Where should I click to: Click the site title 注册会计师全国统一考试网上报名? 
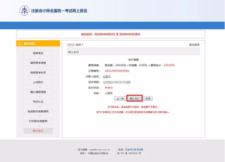click(59, 11)
